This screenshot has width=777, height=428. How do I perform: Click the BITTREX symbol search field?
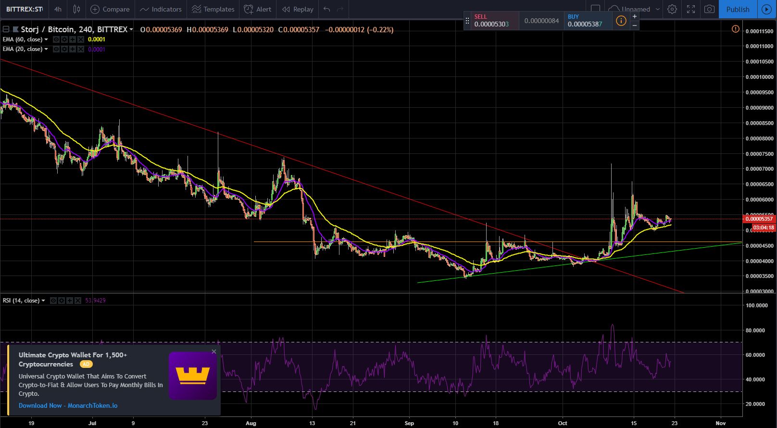(25, 9)
